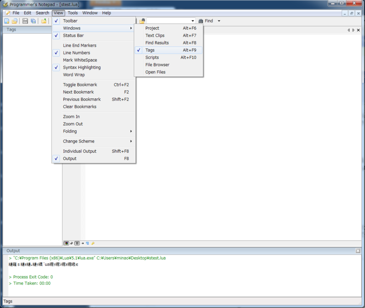
Task: Toggle word wrap icon in editor bar
Action: pyautogui.click(x=72, y=243)
